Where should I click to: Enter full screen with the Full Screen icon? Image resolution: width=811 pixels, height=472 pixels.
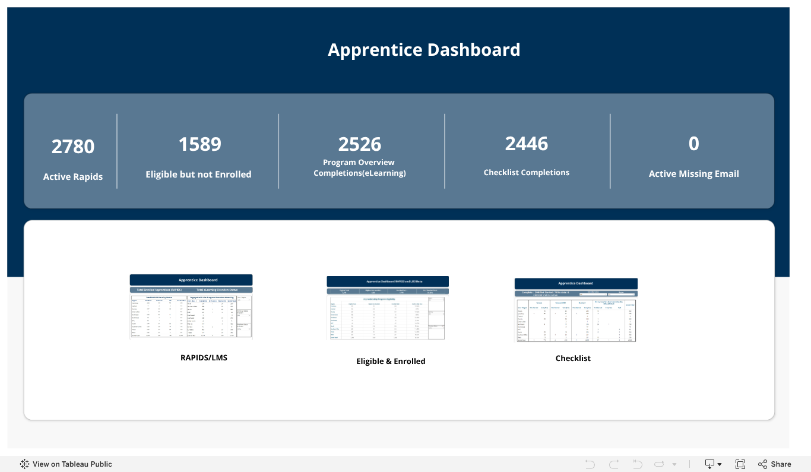click(x=740, y=464)
